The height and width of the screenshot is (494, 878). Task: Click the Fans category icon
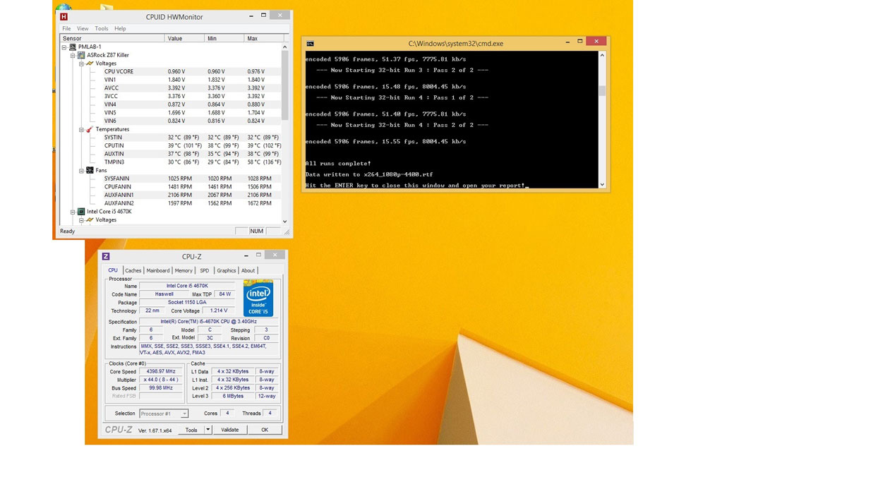90,171
